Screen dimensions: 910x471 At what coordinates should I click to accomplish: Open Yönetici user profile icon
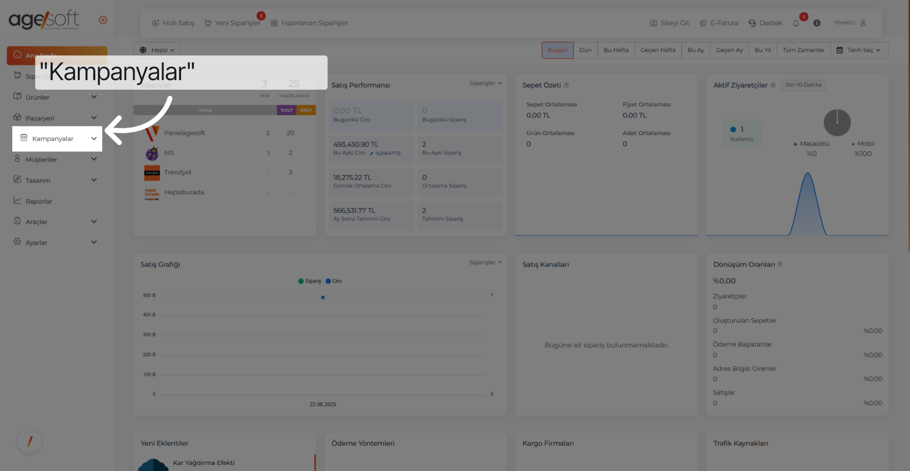pyautogui.click(x=863, y=23)
